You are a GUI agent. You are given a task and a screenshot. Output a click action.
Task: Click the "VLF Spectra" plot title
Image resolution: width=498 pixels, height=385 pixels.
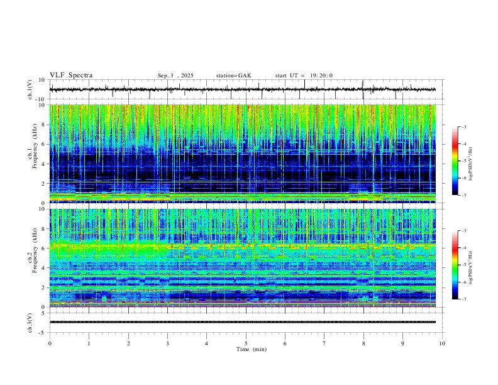point(71,75)
